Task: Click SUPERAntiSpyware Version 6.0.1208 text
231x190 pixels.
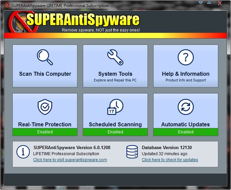Action: click(72, 148)
